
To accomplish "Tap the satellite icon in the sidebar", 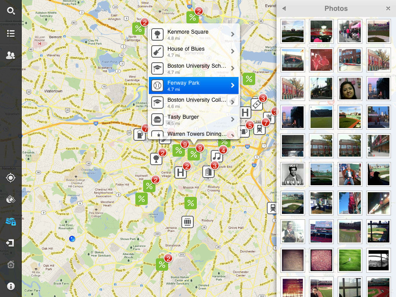I will click(10, 199).
